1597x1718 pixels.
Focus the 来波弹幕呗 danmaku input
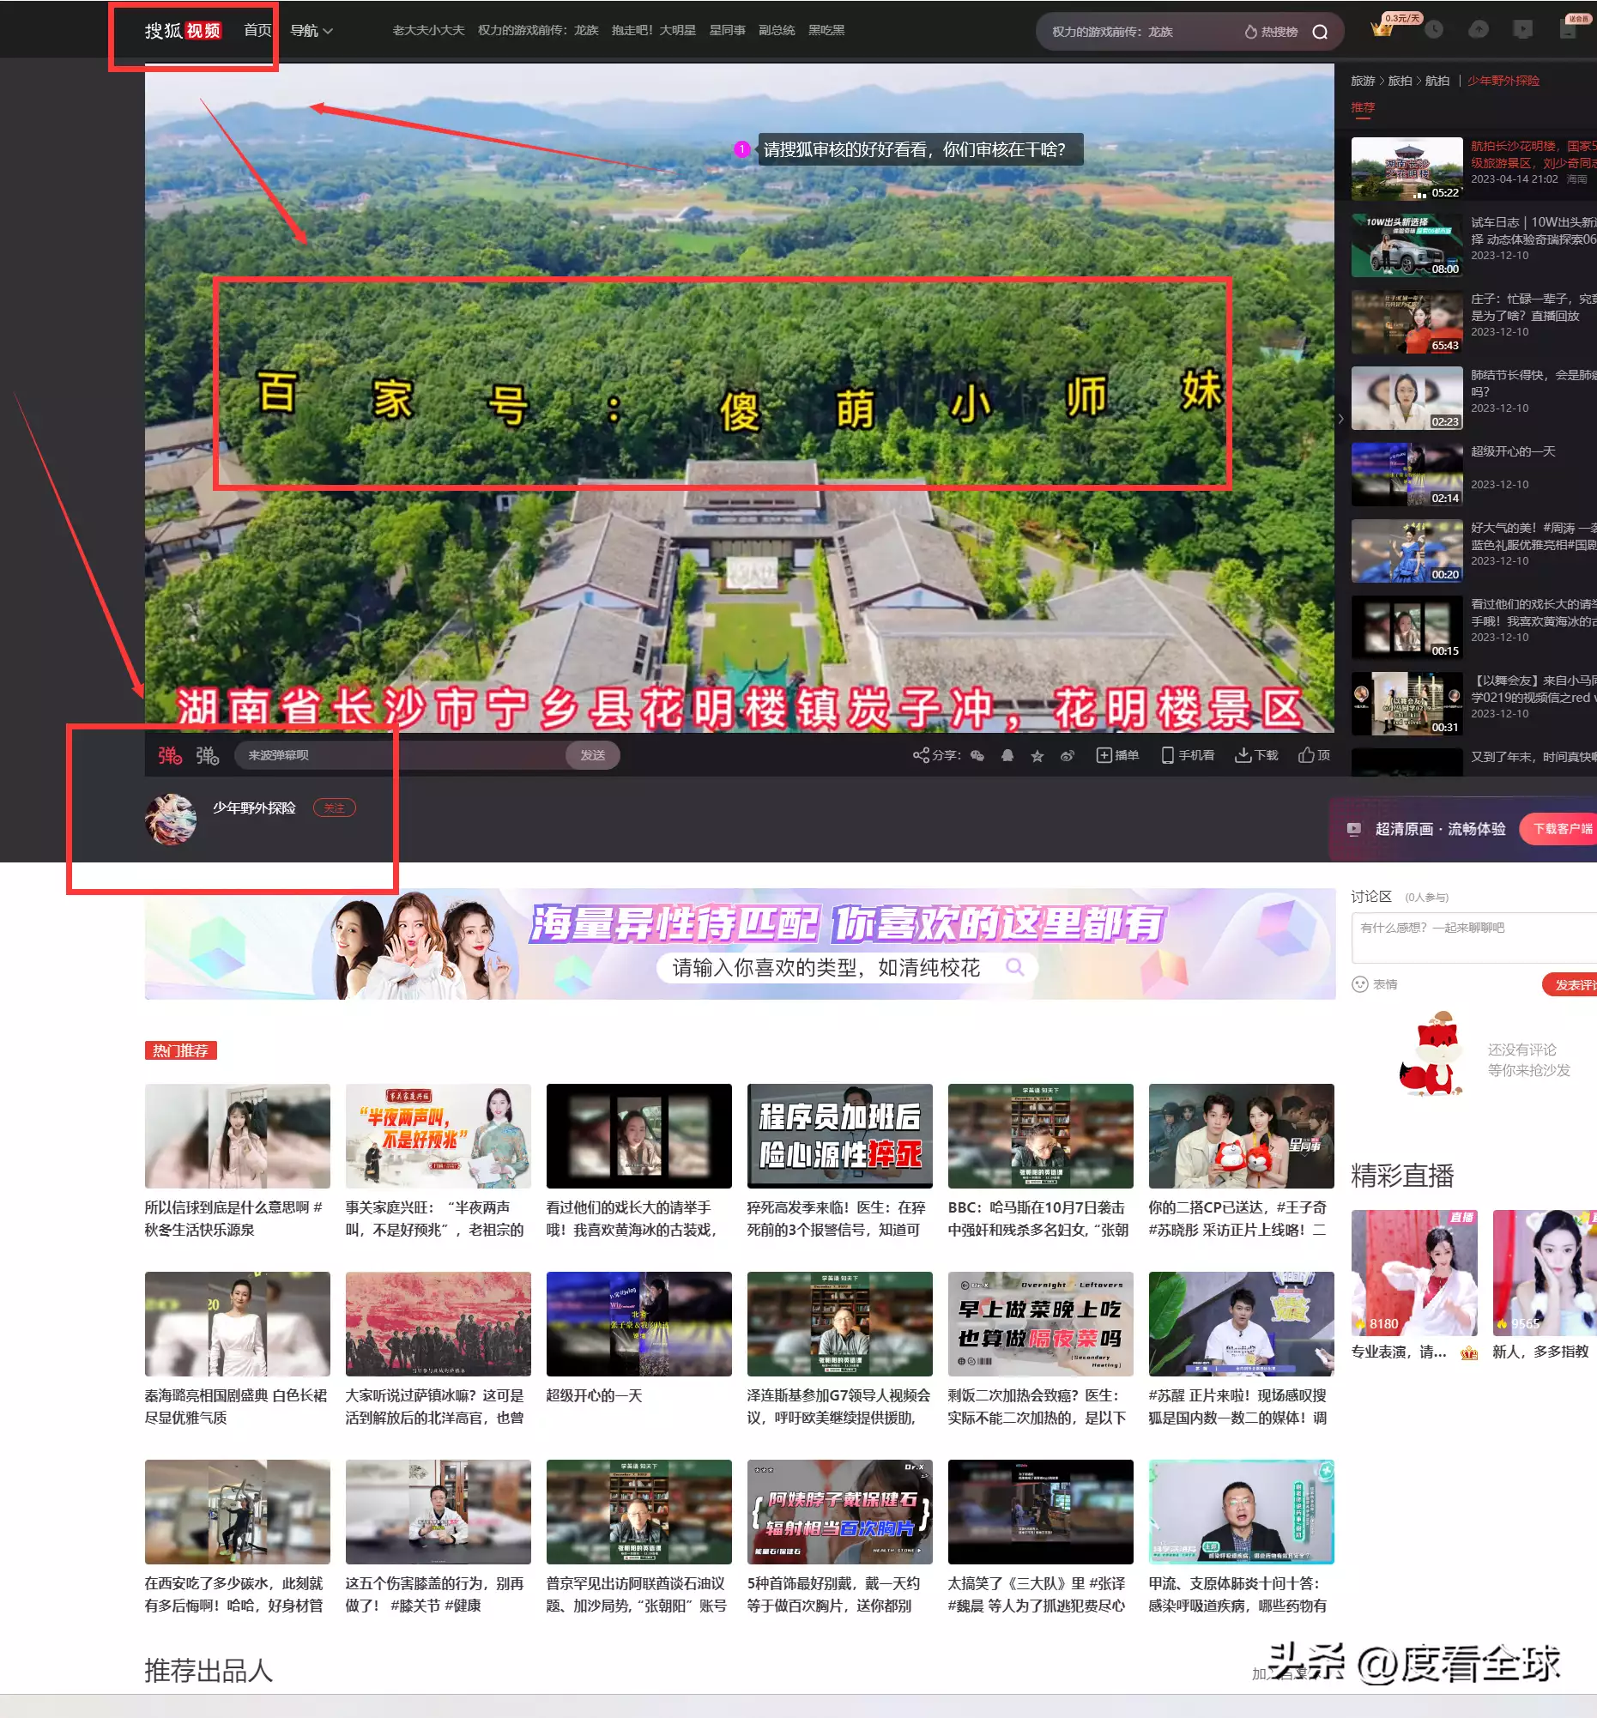click(400, 755)
